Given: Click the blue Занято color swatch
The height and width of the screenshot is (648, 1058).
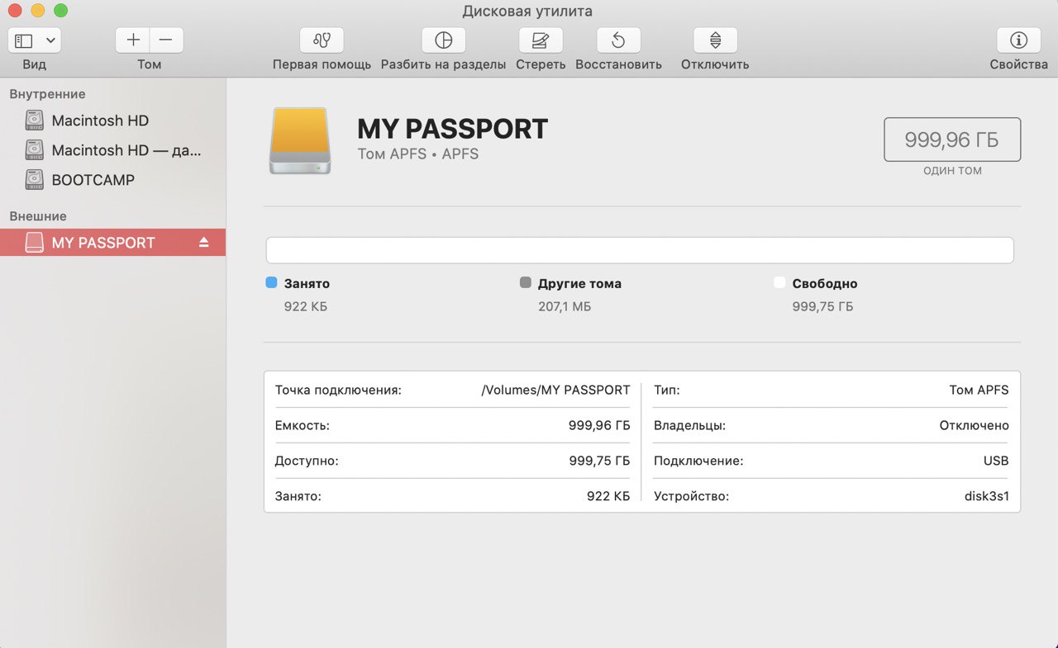Looking at the screenshot, I should 271,282.
